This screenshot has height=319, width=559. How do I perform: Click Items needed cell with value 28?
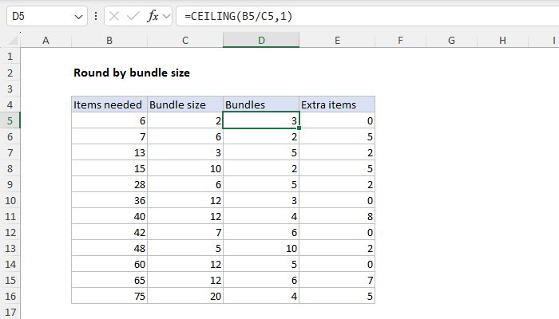click(109, 184)
